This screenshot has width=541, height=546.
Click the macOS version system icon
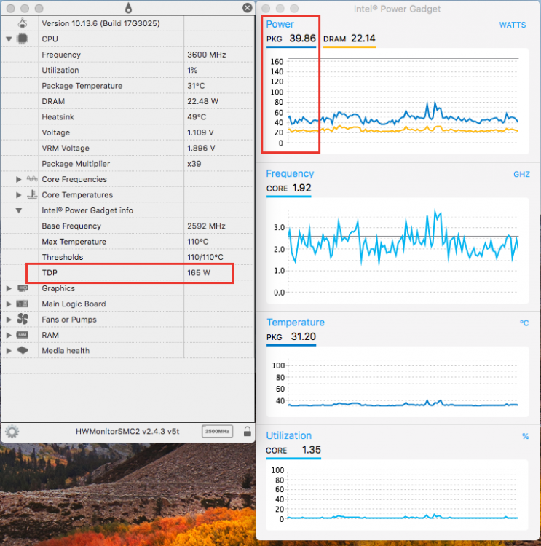(x=23, y=23)
